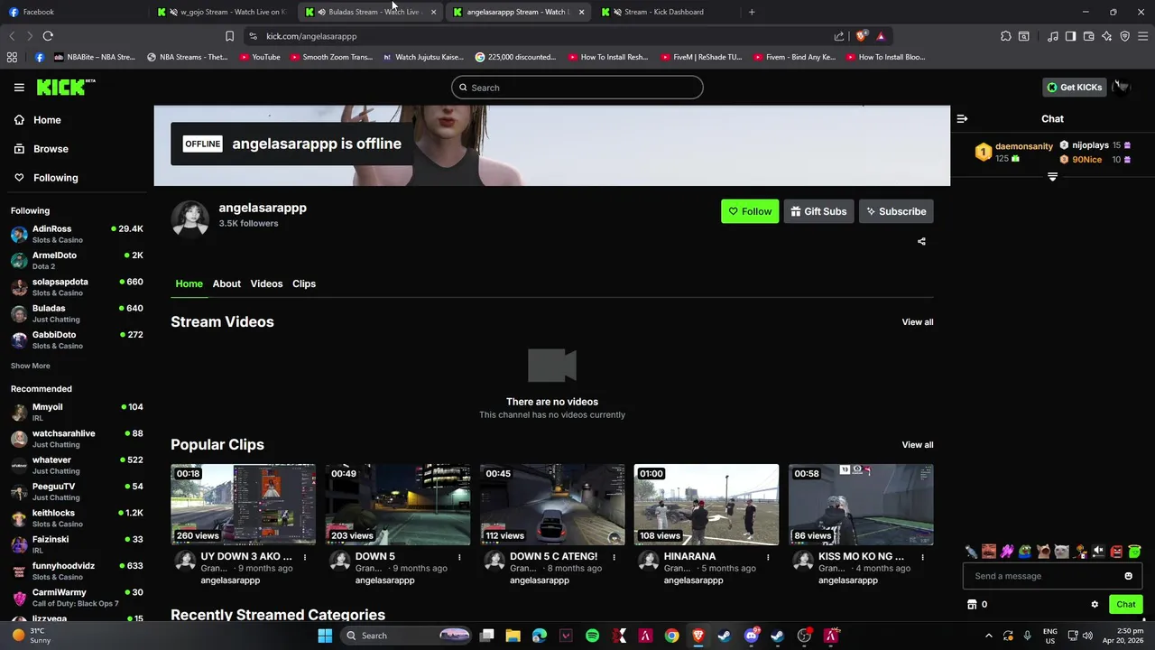Open the Brave VPN shield icon
The height and width of the screenshot is (650, 1155).
1124,36
